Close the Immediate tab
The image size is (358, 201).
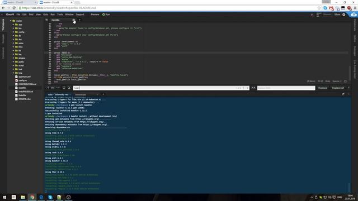pos(97,94)
